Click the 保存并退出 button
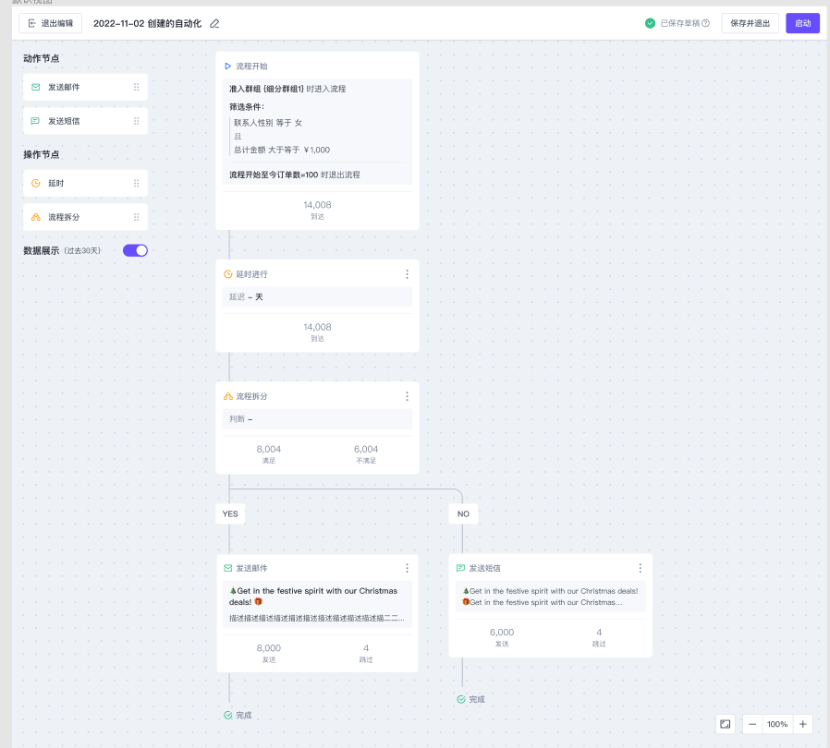The width and height of the screenshot is (830, 748). [x=750, y=23]
